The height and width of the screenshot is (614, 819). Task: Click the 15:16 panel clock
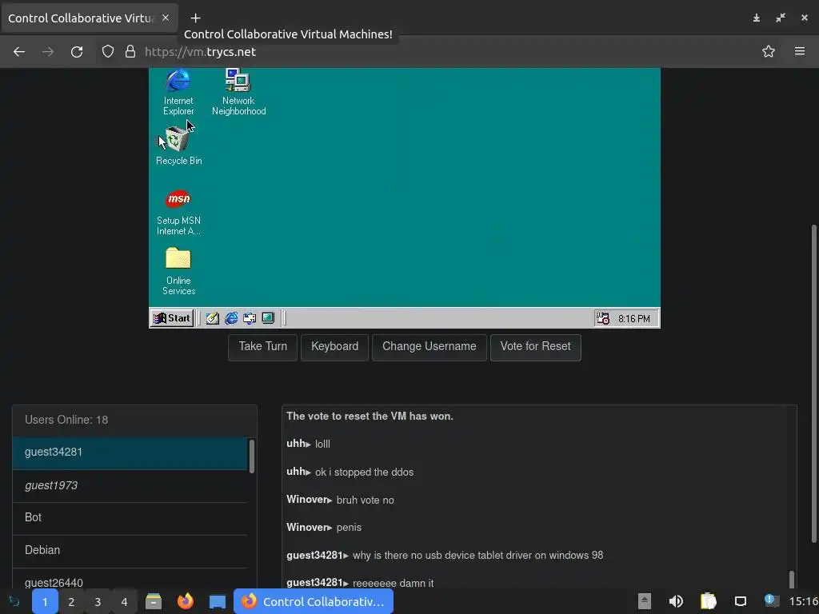(x=803, y=601)
